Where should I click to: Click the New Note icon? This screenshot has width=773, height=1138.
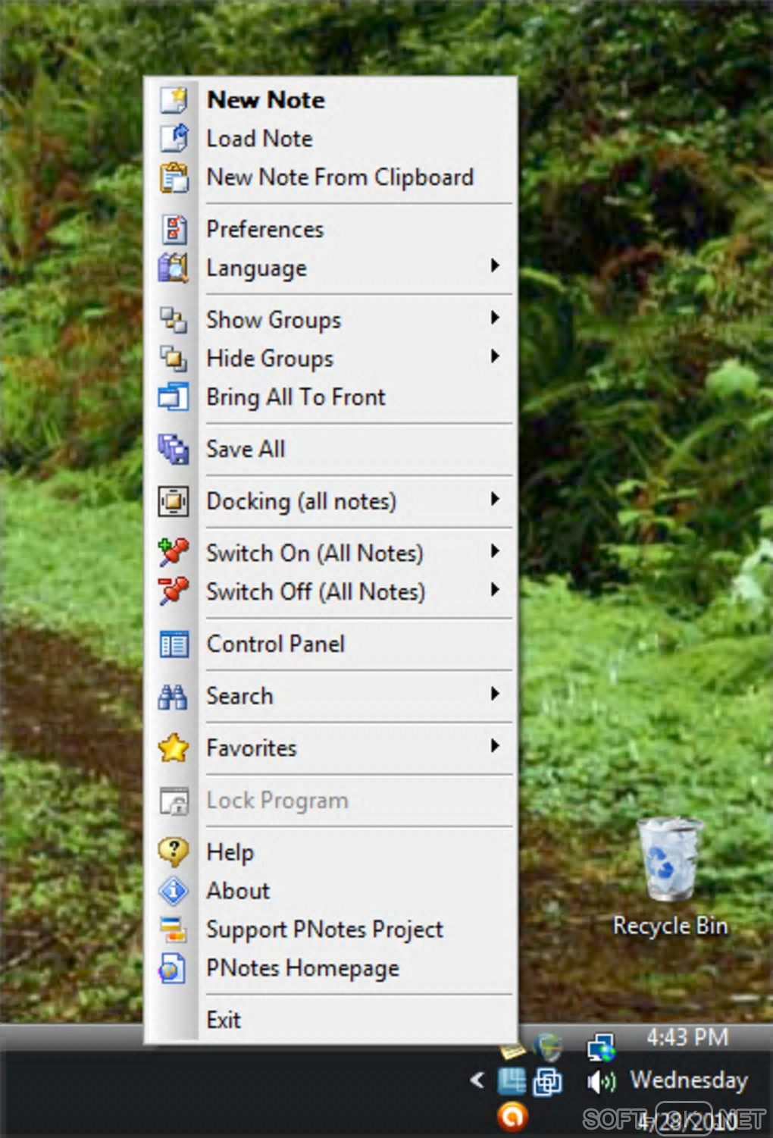click(x=174, y=99)
